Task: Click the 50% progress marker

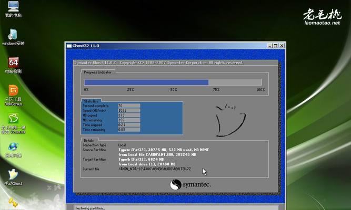Action: click(x=174, y=90)
